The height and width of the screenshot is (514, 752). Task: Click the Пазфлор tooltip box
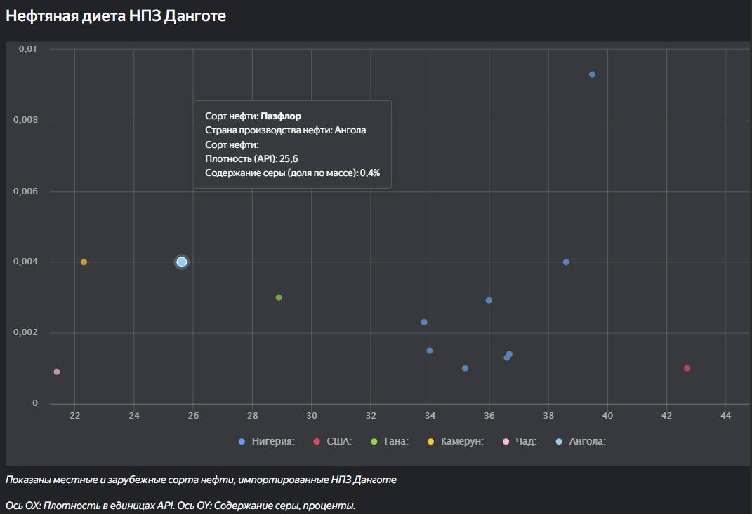coord(292,144)
